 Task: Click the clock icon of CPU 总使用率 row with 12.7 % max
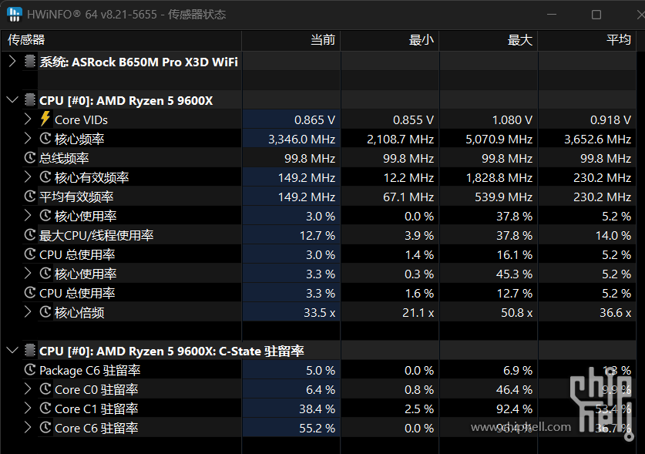tap(30, 293)
